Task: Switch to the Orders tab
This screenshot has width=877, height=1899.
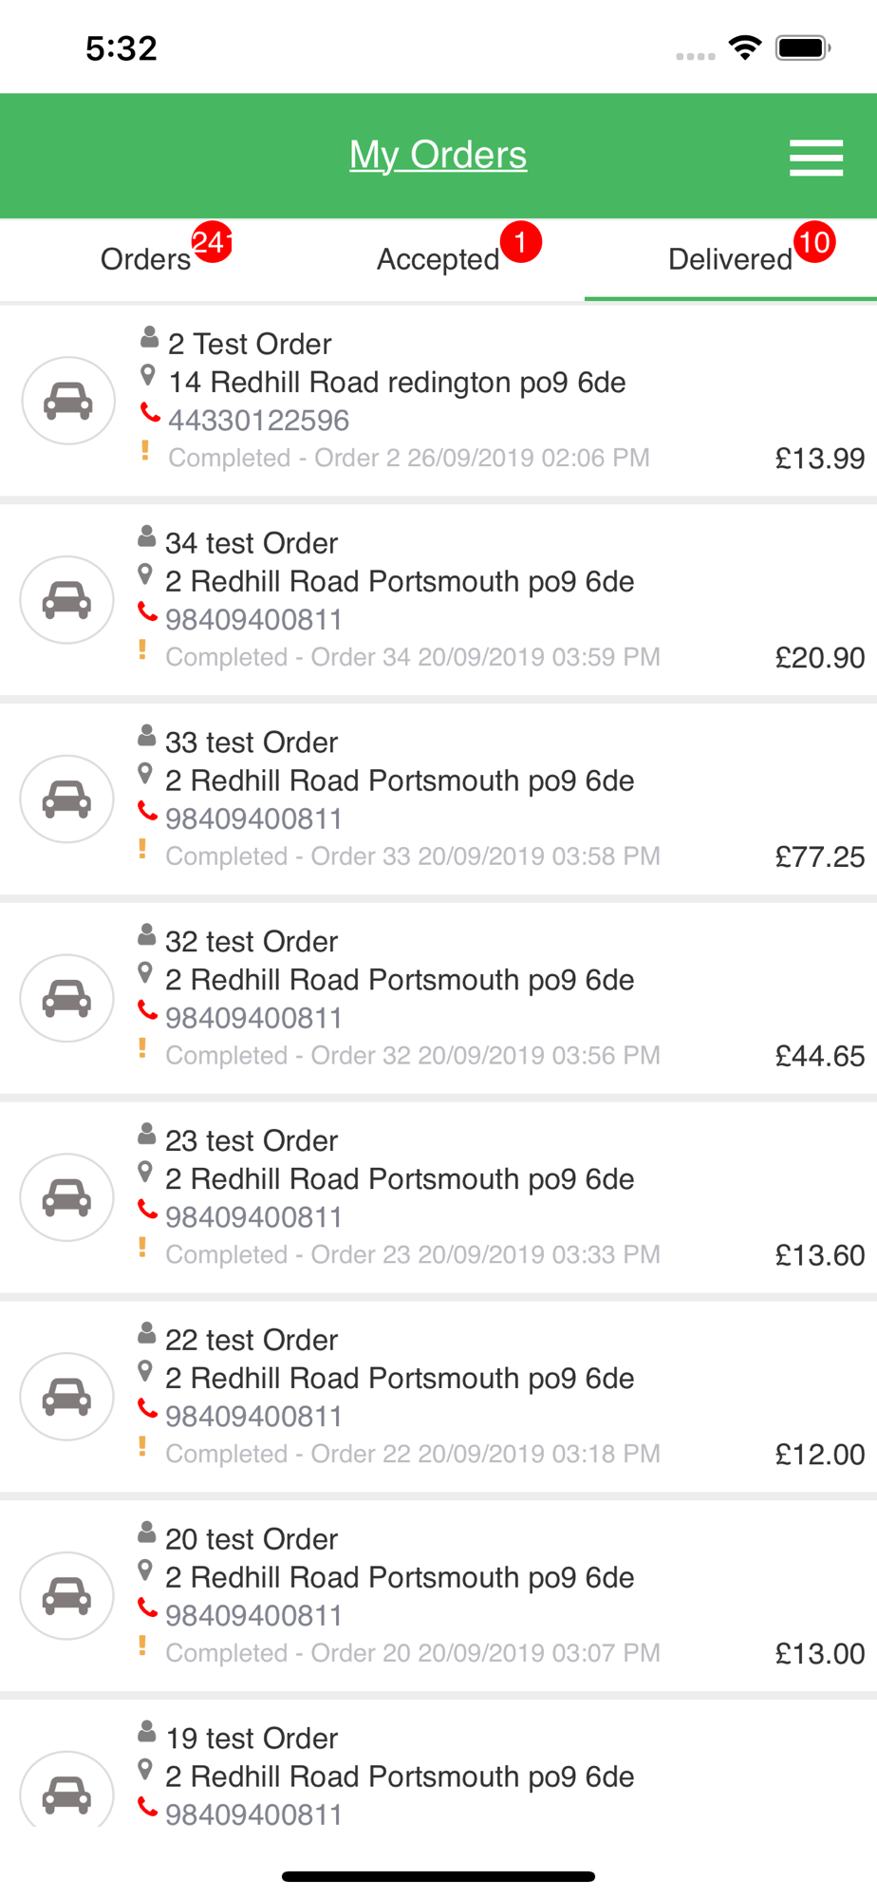Action: coord(146,259)
